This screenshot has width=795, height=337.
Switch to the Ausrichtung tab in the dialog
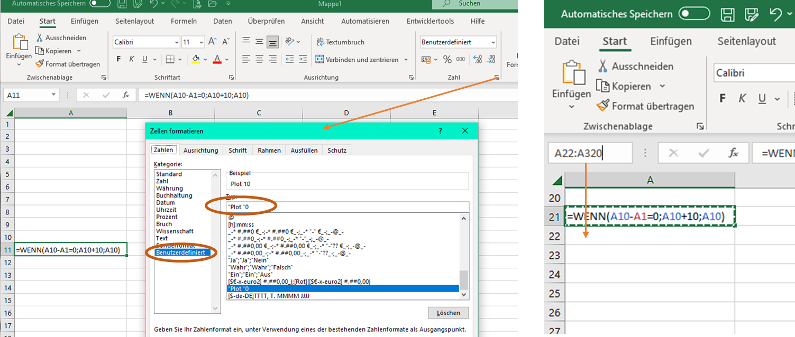200,151
